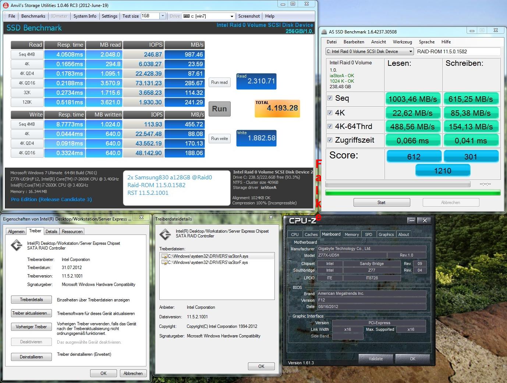Close the Eigenschaften driver properties window
507x383 pixels.
pyautogui.click(x=141, y=217)
